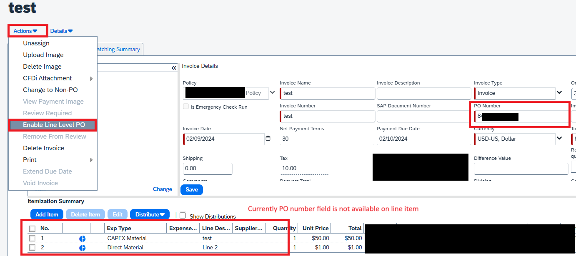The width and height of the screenshot is (576, 256).
Task: Select the checkbox for line item 1
Action: 32,238
